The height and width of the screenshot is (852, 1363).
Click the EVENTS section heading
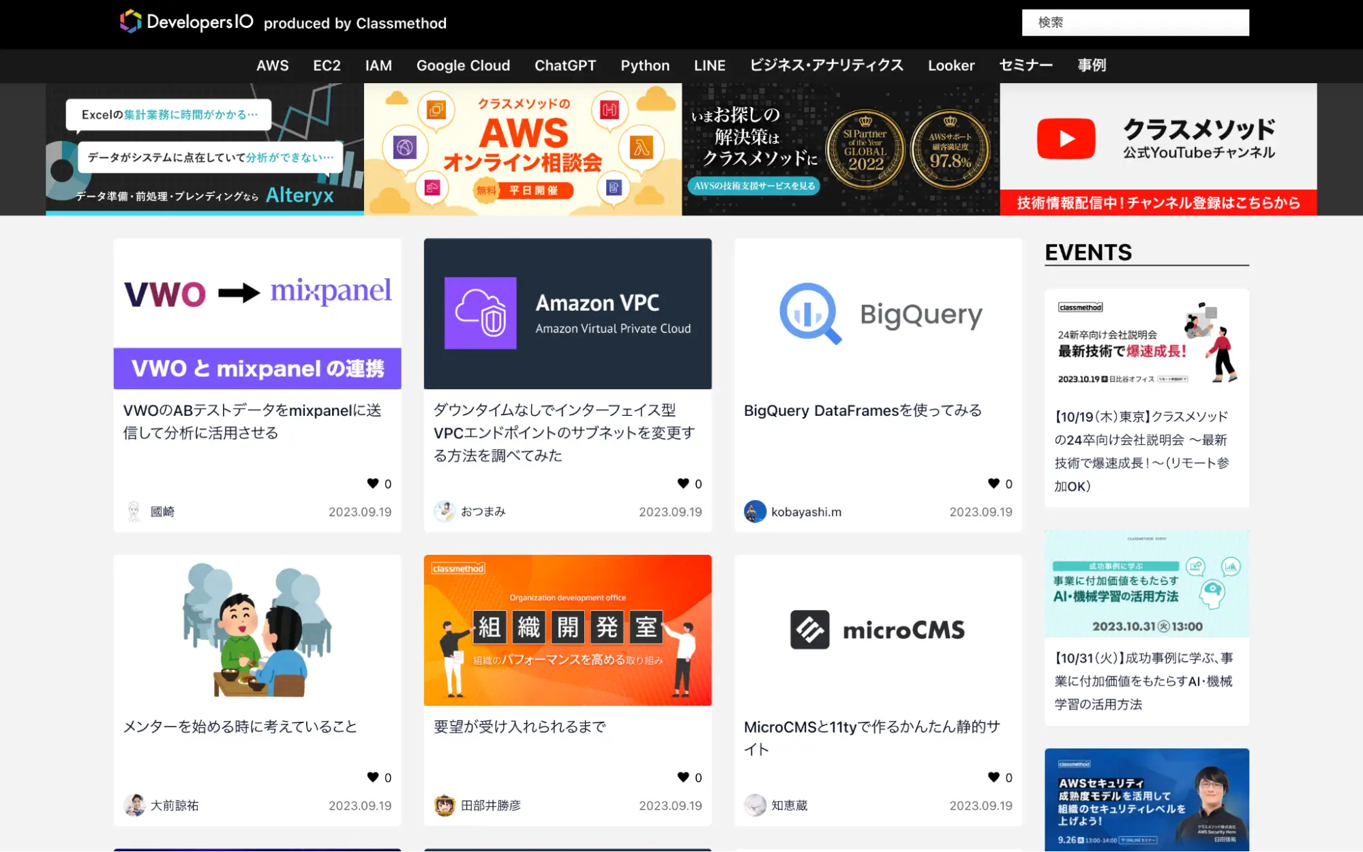[1088, 252]
